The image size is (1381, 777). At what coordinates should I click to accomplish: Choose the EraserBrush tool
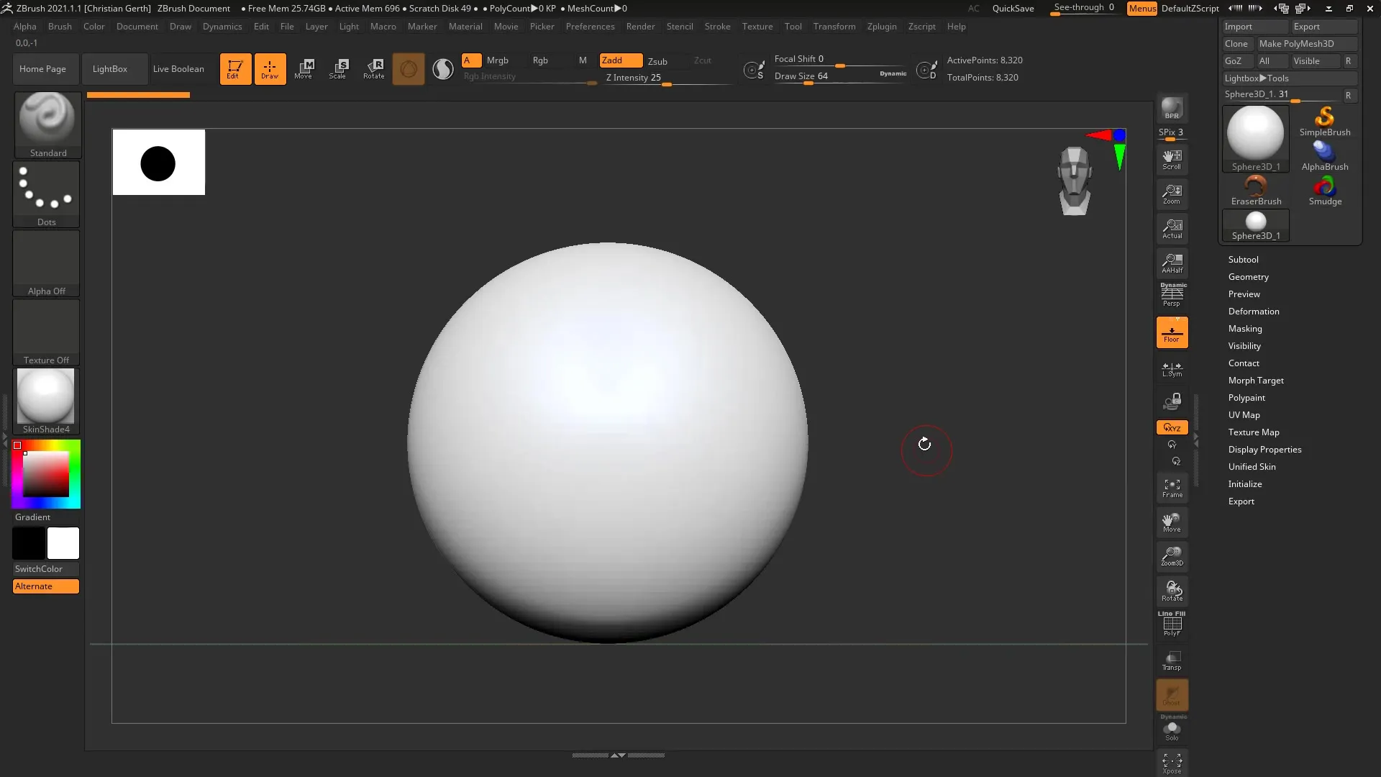point(1256,191)
